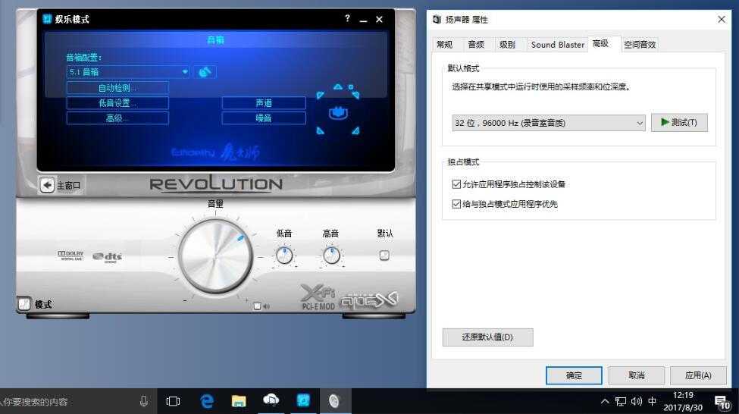The height and width of the screenshot is (414, 739).
Task: Click the center listener icon in speaker layout
Action: tap(338, 113)
